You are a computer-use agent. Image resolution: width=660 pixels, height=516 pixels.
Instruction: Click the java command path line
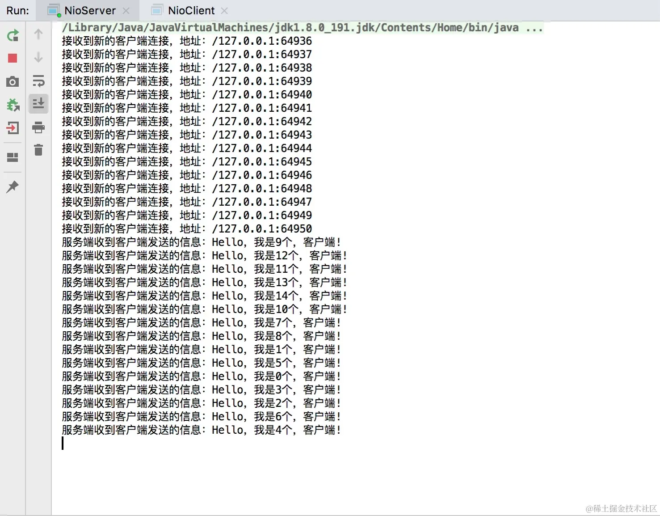[303, 28]
